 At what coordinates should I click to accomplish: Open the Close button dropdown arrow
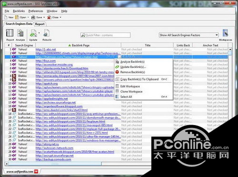point(60,17)
